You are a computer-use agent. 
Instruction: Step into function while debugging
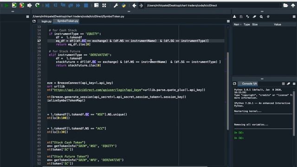[63, 5]
